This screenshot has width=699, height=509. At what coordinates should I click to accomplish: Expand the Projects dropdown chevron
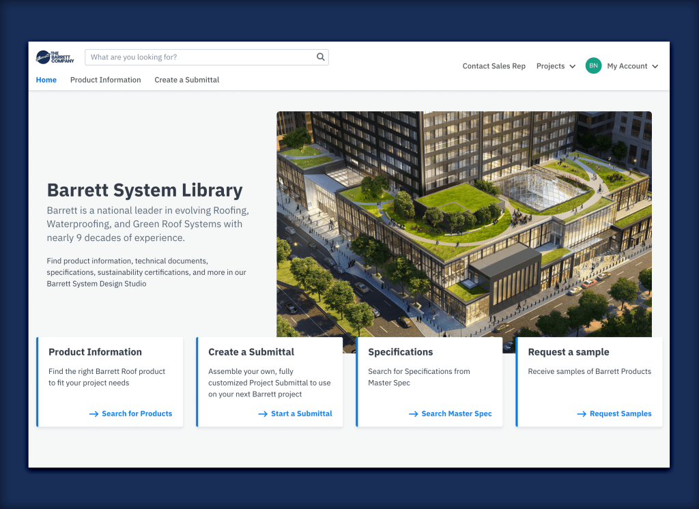point(573,66)
